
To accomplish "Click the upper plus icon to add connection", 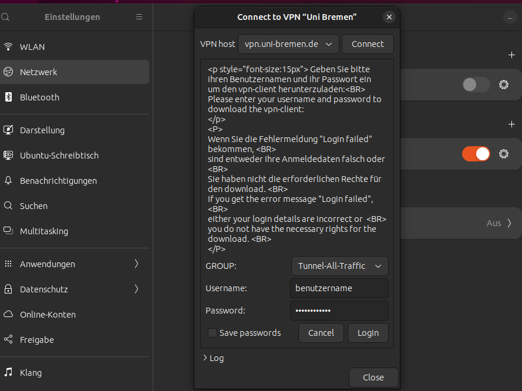I will [511, 55].
